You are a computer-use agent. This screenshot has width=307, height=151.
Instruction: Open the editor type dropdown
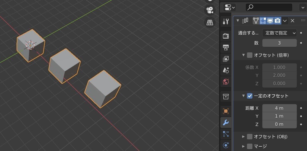point(229,8)
